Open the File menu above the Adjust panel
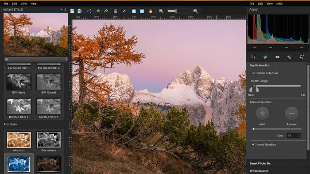The width and height of the screenshot is (310, 174). (252, 4)
